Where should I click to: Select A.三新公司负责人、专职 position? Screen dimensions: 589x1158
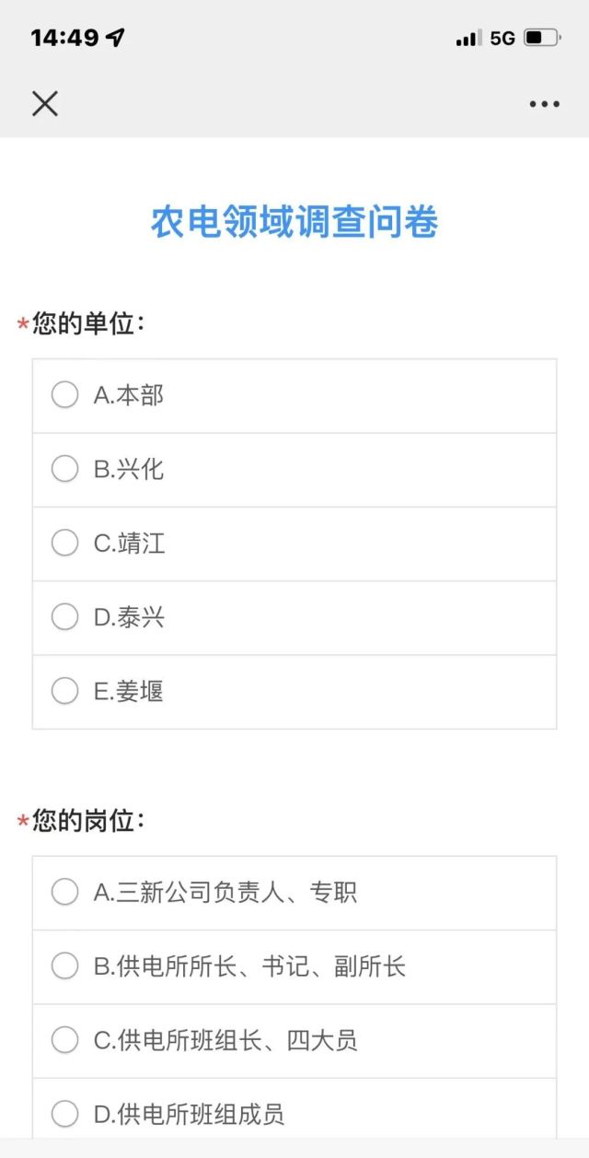64,893
